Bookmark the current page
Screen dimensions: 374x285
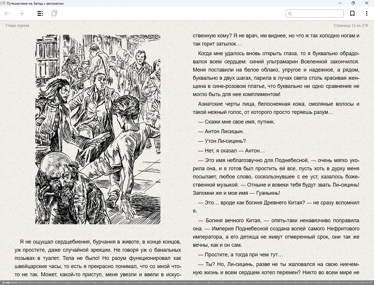click(x=352, y=13)
